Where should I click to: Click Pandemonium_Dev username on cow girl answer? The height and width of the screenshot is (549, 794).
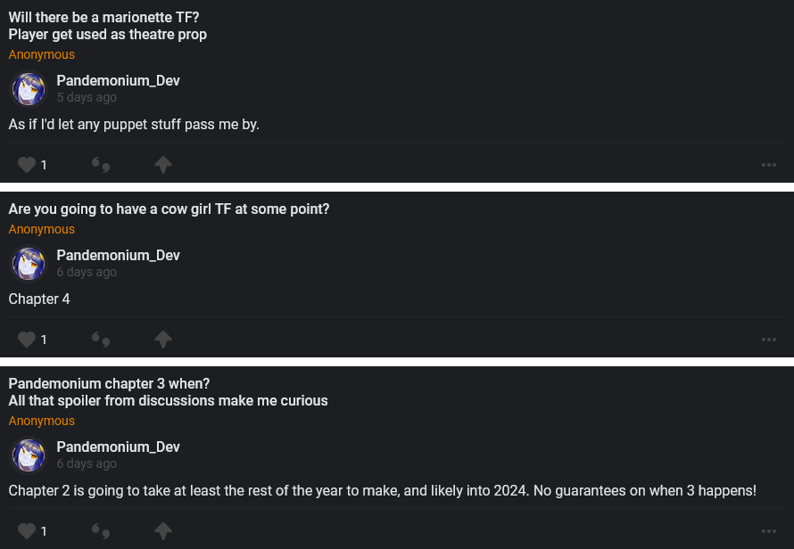coord(118,256)
